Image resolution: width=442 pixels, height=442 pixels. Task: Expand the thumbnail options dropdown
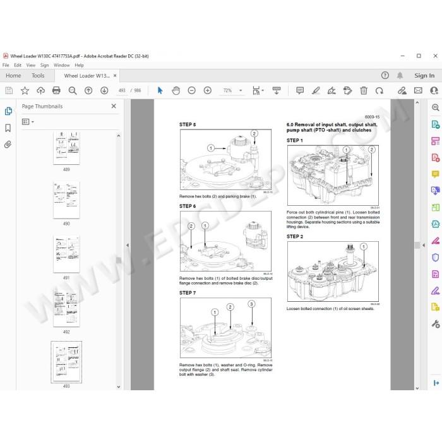pos(28,122)
